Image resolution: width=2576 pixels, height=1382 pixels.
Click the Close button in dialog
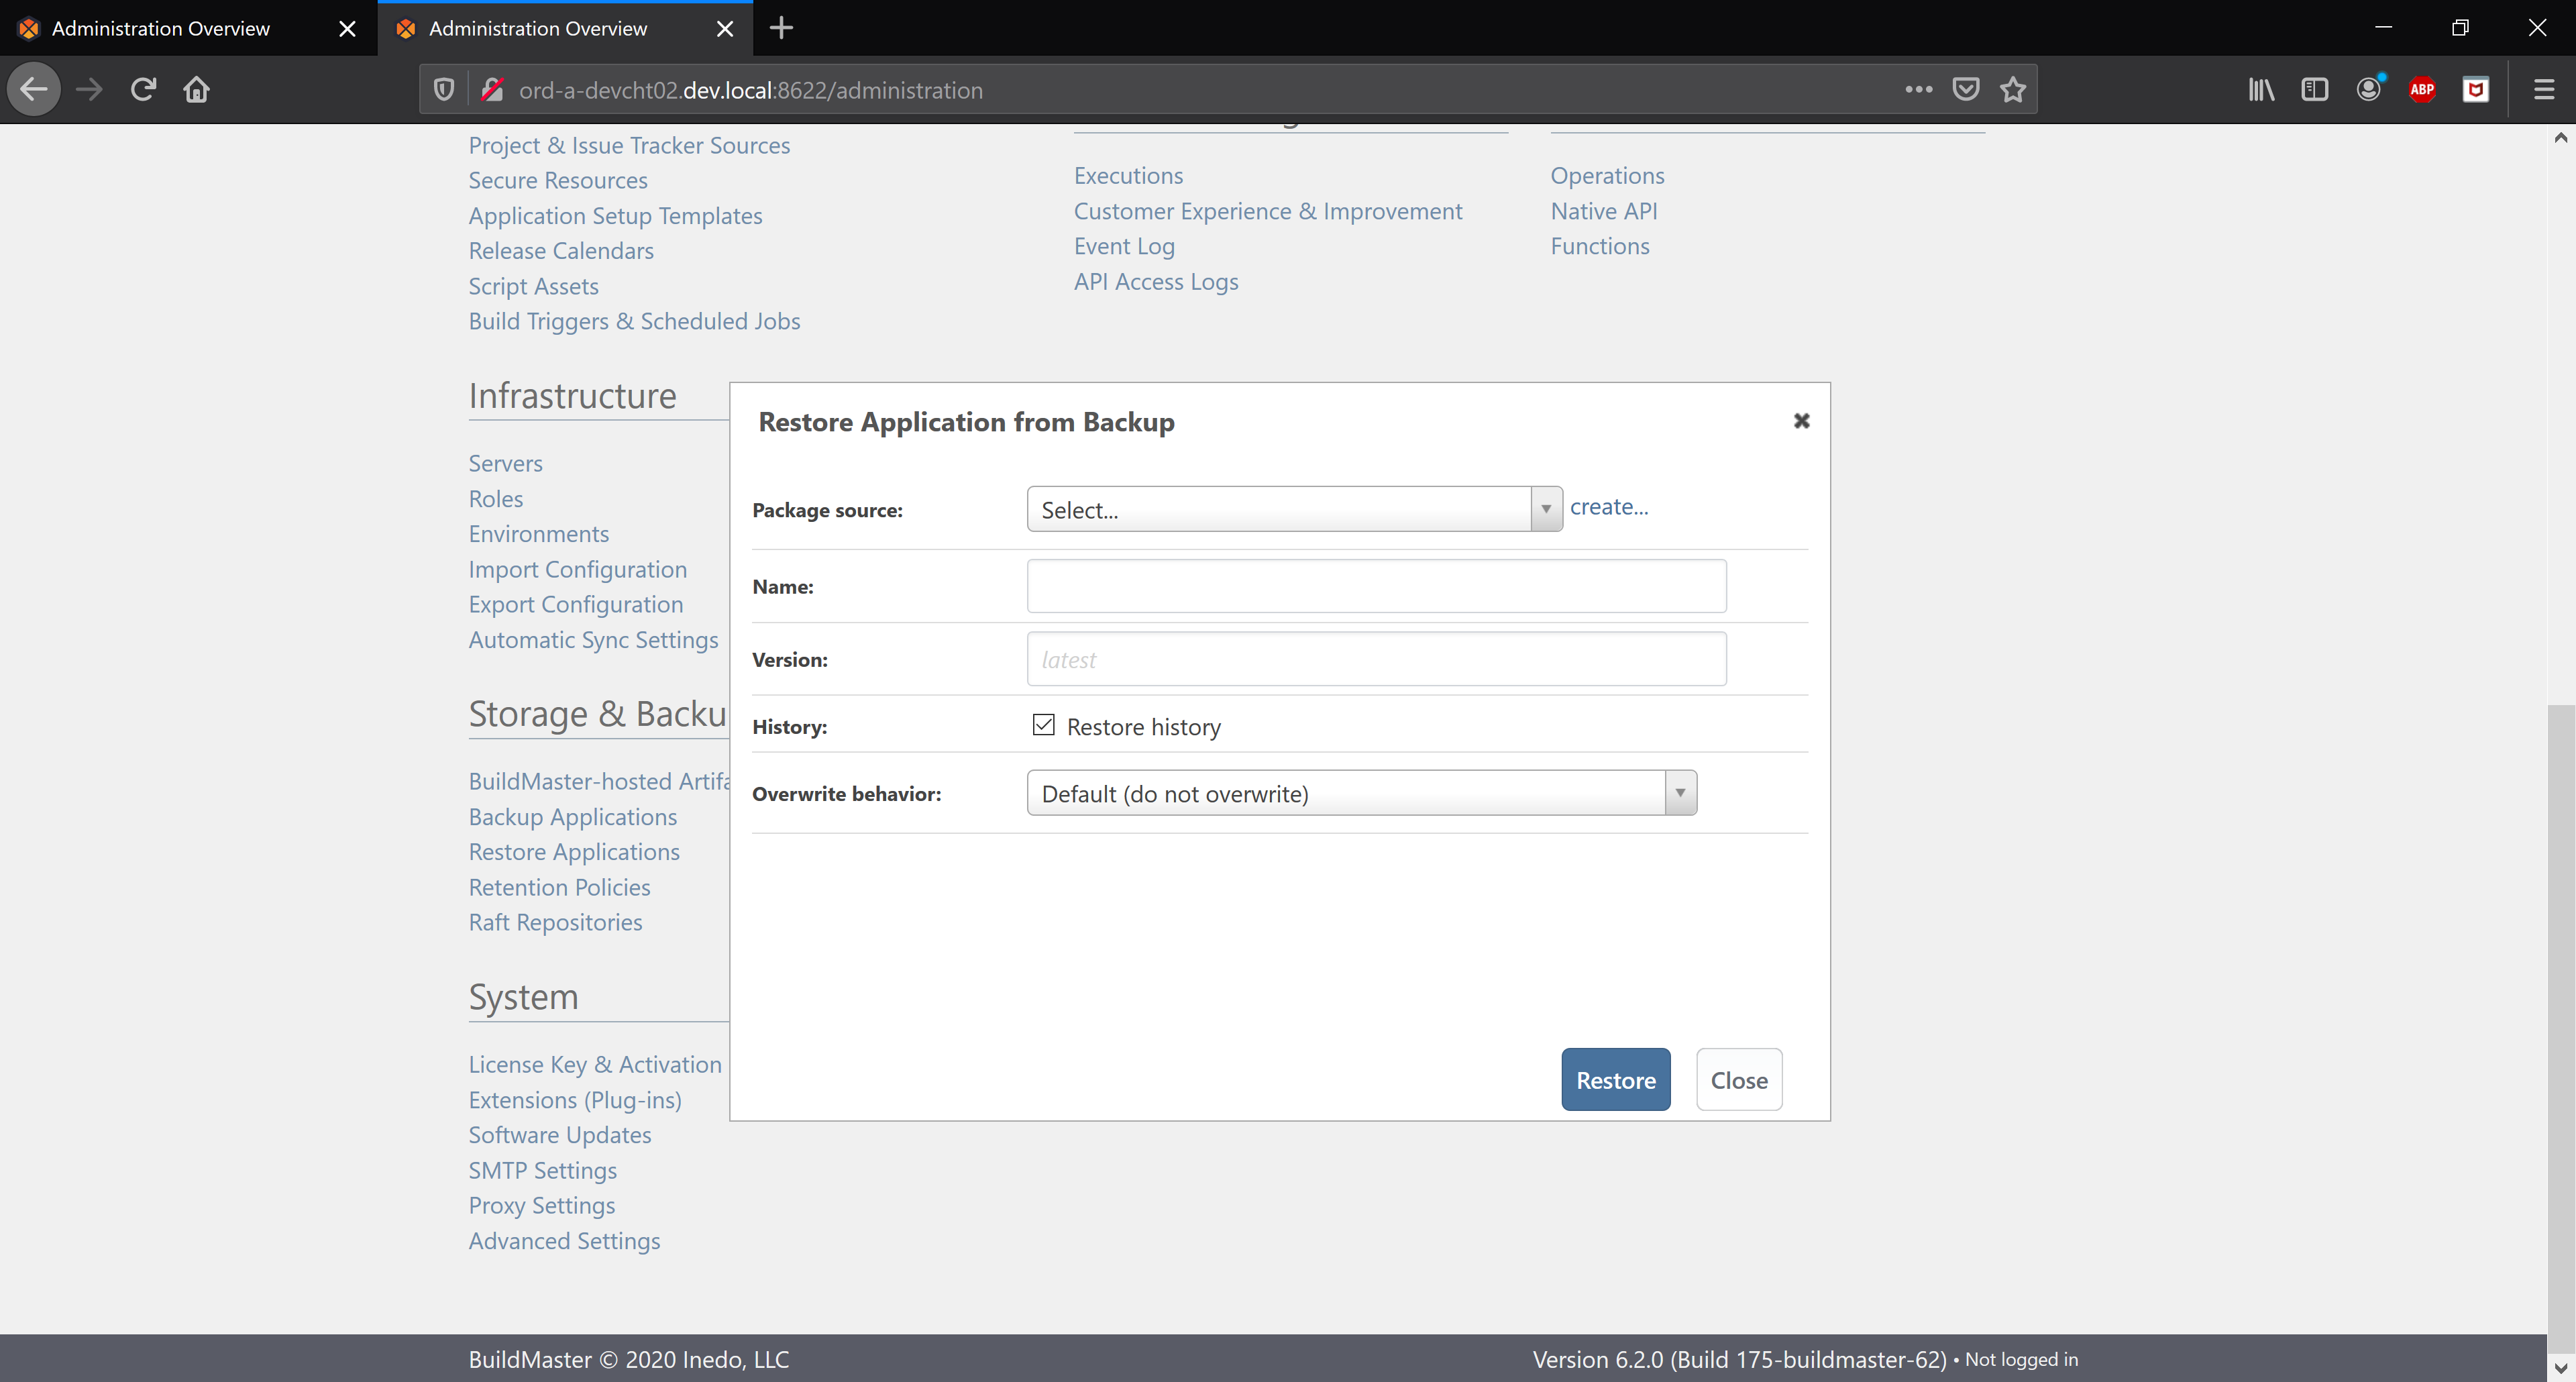coord(1739,1080)
